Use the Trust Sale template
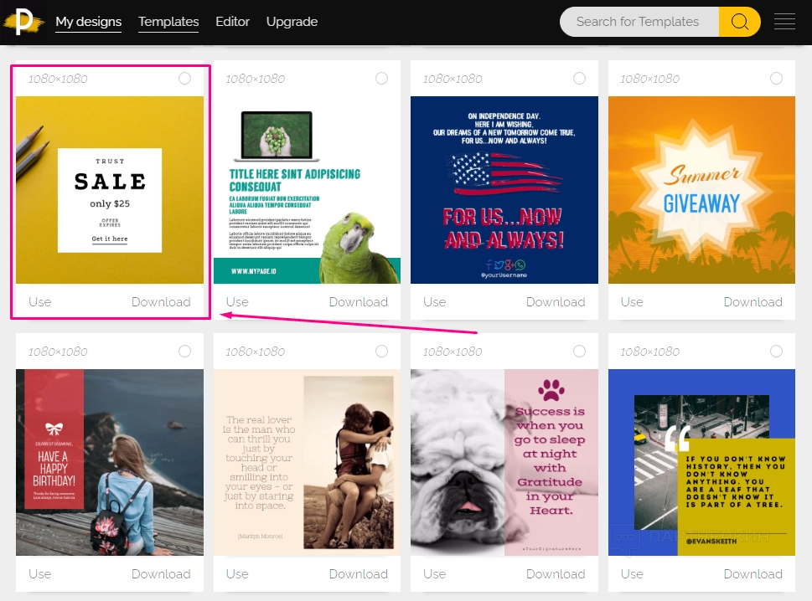This screenshot has width=812, height=601. [x=40, y=301]
